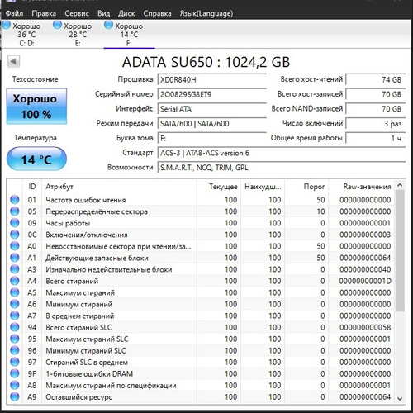This screenshot has height=413, width=413.
Task: Open the Файл menu
Action: pos(14,13)
